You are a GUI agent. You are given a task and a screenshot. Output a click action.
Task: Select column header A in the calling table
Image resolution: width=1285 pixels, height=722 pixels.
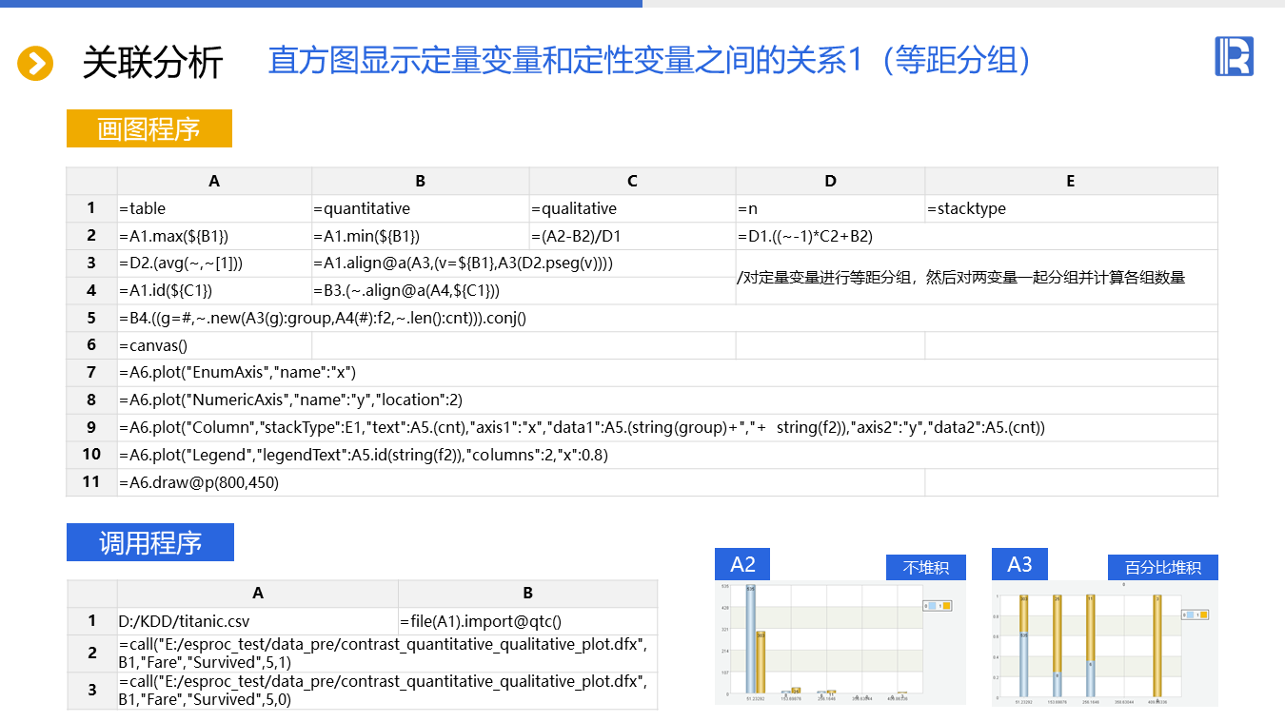[x=258, y=594]
